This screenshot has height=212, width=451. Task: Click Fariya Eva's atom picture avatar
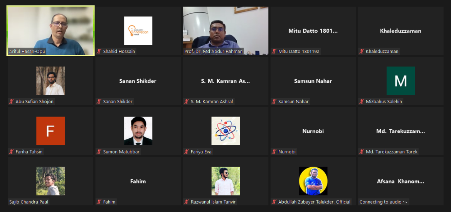[x=225, y=131]
